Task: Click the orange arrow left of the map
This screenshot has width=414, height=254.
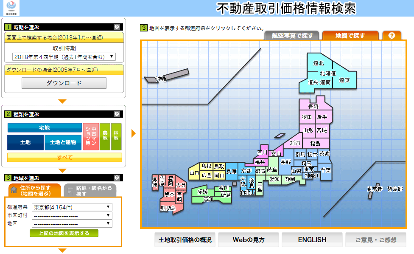Action: [134, 133]
